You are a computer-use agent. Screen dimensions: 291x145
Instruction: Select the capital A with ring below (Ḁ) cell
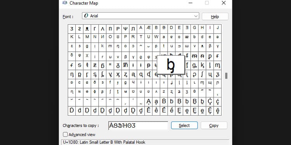click(149, 102)
